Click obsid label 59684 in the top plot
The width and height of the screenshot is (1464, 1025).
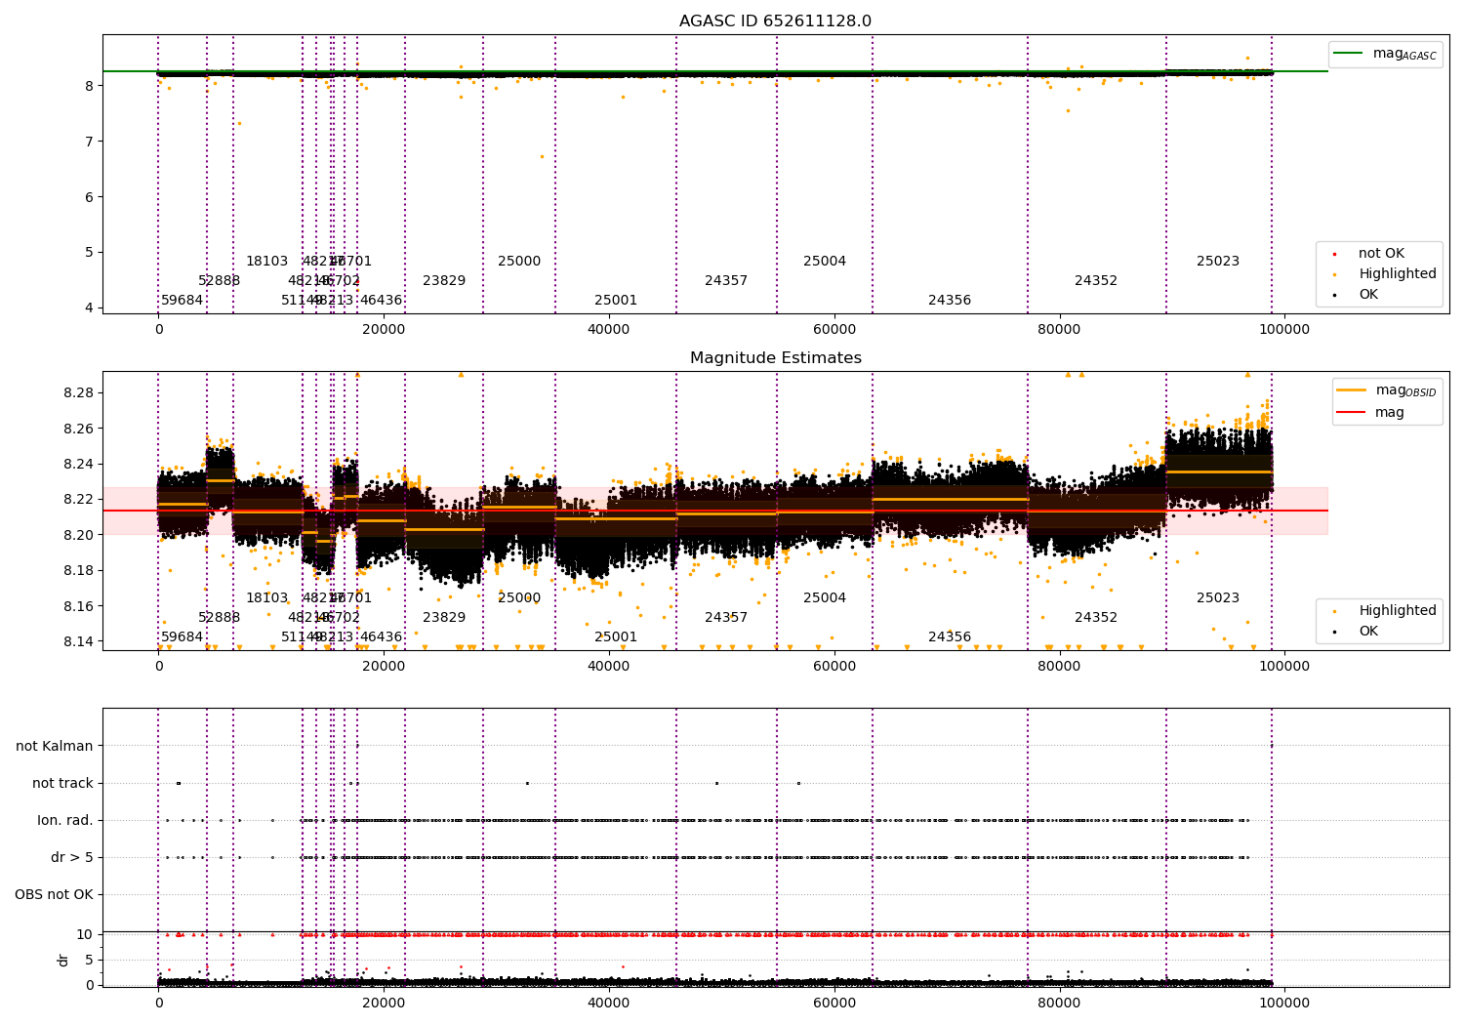[x=183, y=301]
